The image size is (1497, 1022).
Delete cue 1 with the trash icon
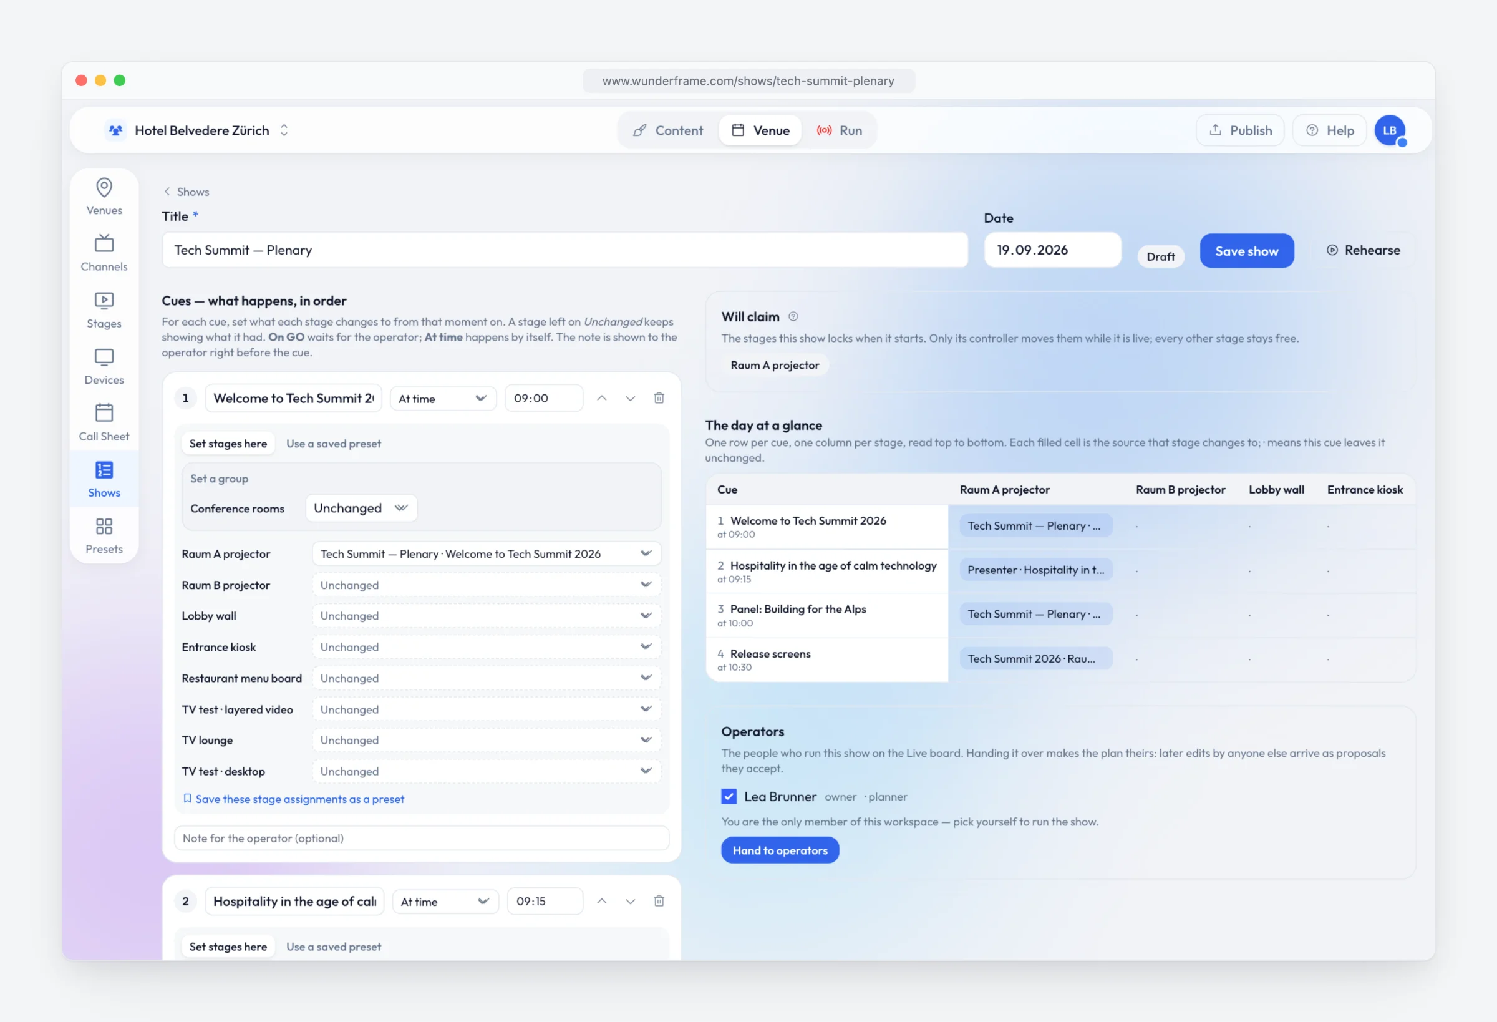tap(658, 398)
